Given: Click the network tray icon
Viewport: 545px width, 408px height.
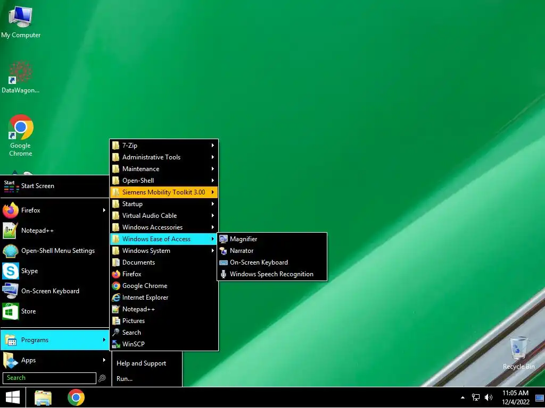Looking at the screenshot, I should point(475,397).
